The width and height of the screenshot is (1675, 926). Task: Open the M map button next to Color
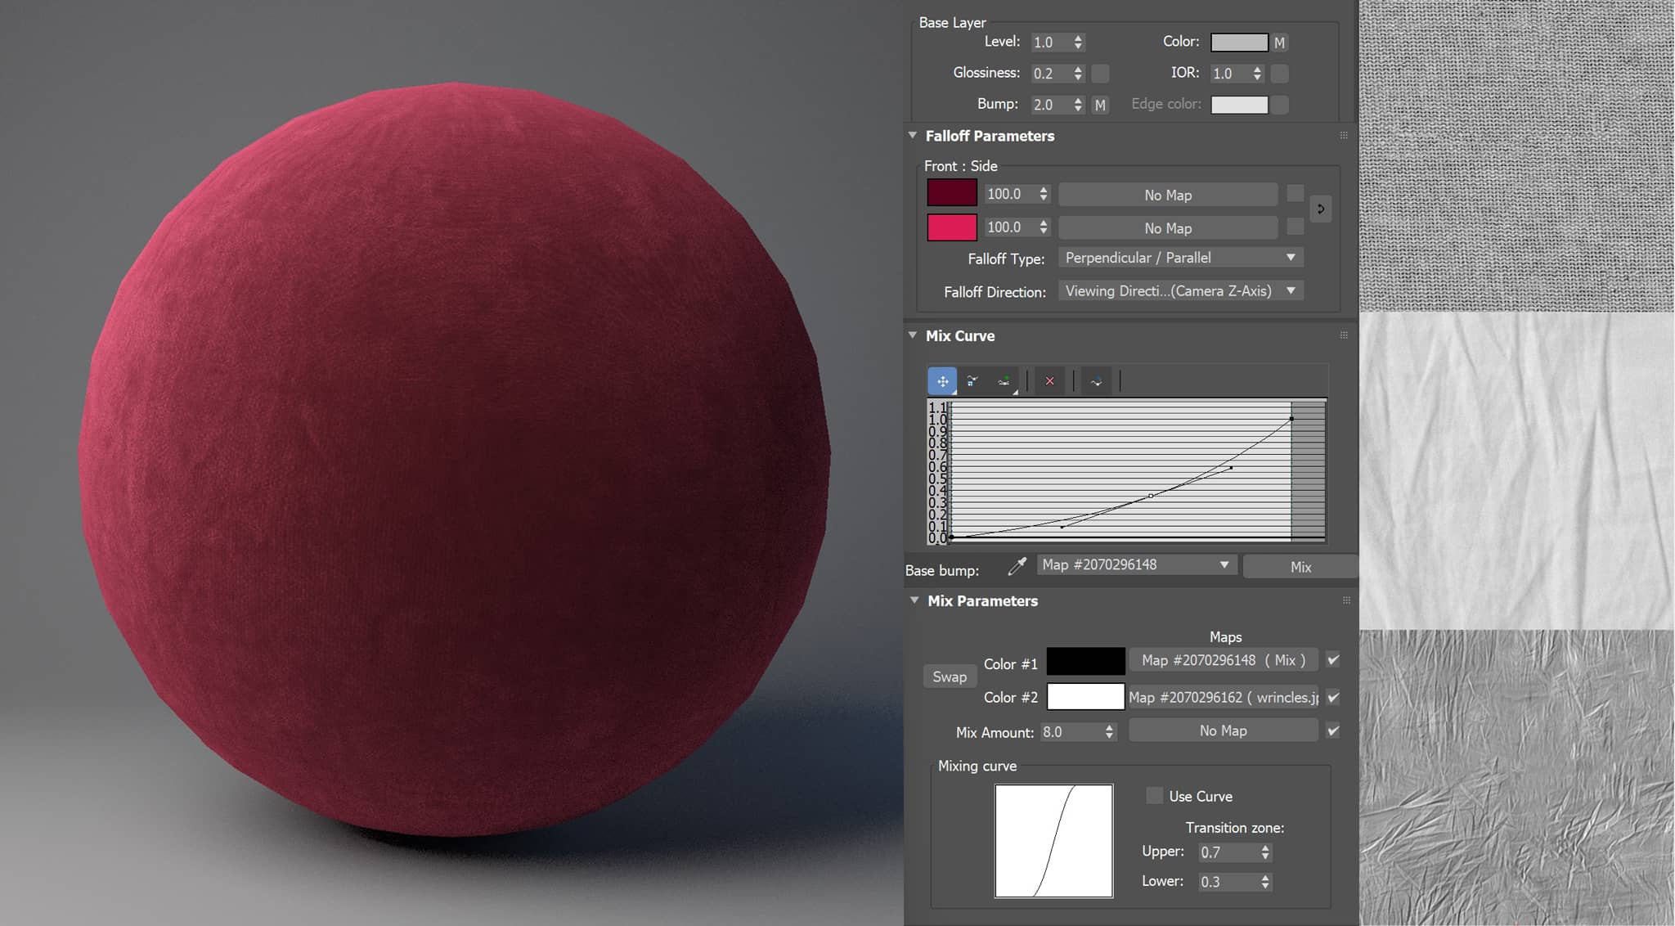tap(1280, 43)
